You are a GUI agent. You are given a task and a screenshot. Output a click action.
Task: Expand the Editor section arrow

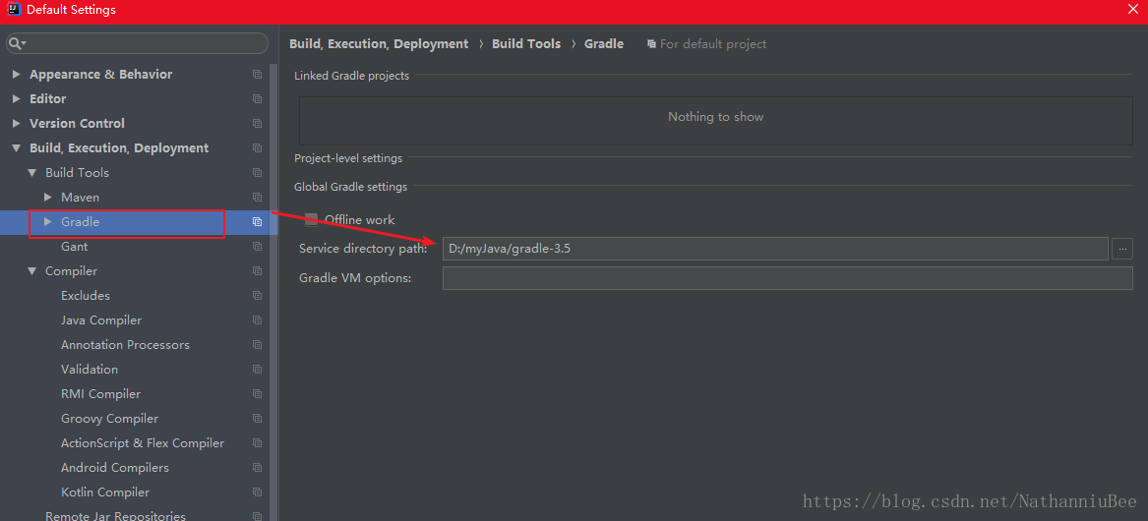tap(16, 98)
